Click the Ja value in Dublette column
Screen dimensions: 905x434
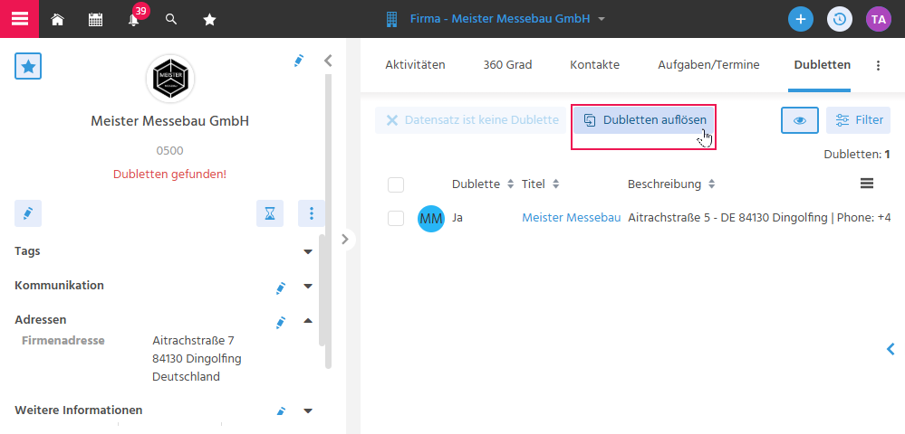pos(457,218)
